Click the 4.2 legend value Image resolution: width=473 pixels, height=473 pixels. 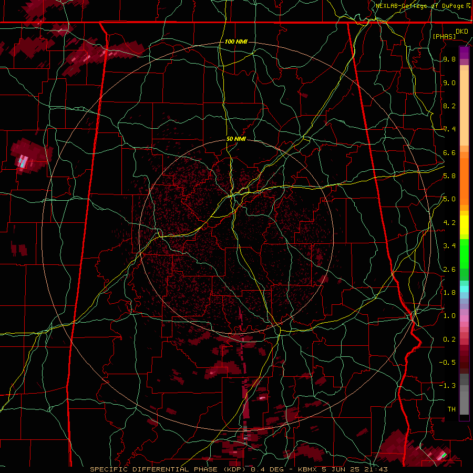click(449, 223)
